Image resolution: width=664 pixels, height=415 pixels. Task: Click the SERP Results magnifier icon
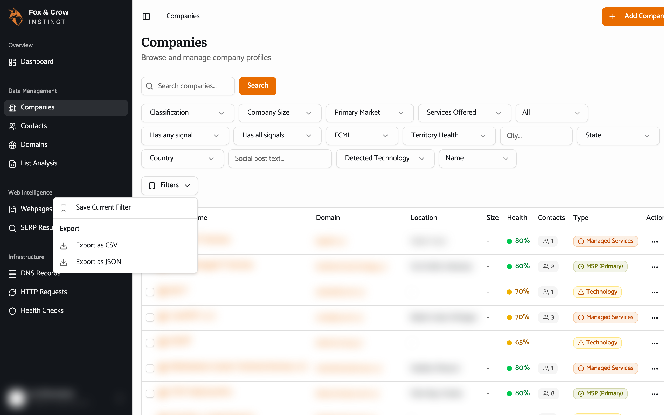pyautogui.click(x=12, y=228)
